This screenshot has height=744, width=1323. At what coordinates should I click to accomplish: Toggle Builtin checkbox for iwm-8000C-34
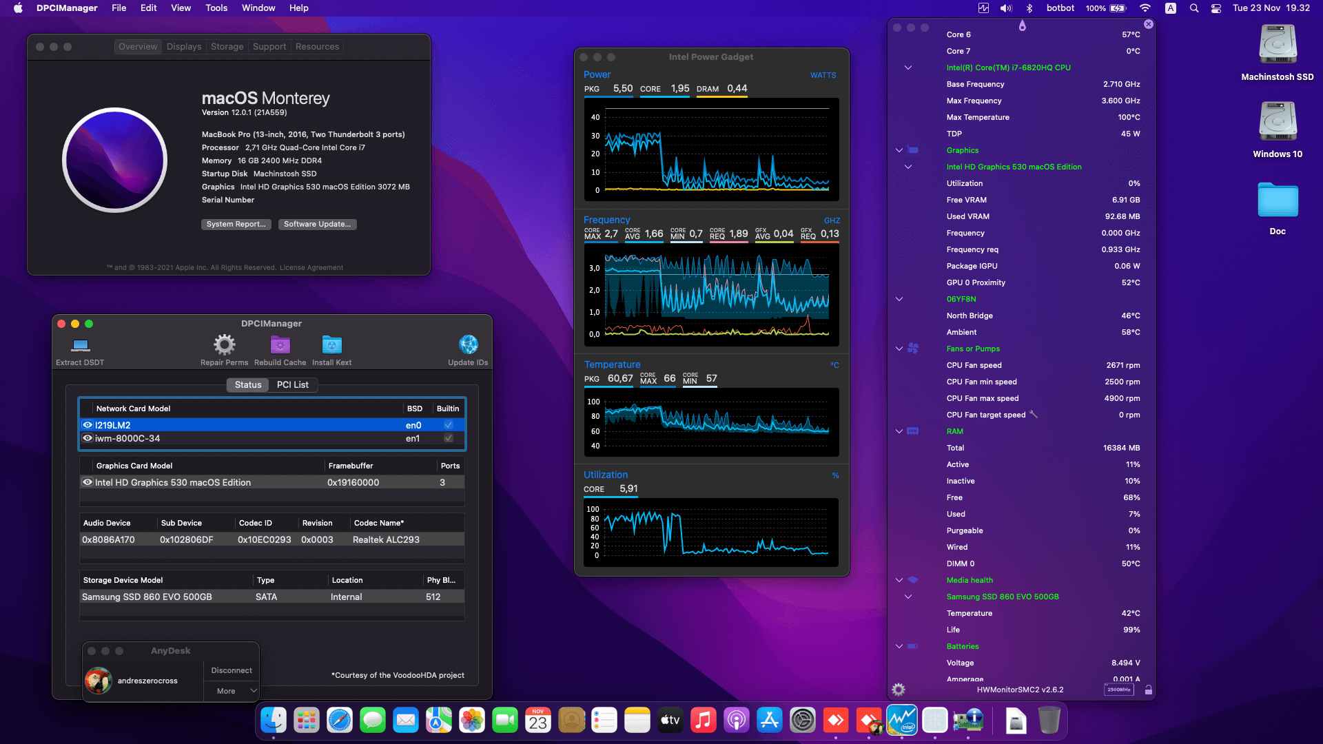coord(449,438)
